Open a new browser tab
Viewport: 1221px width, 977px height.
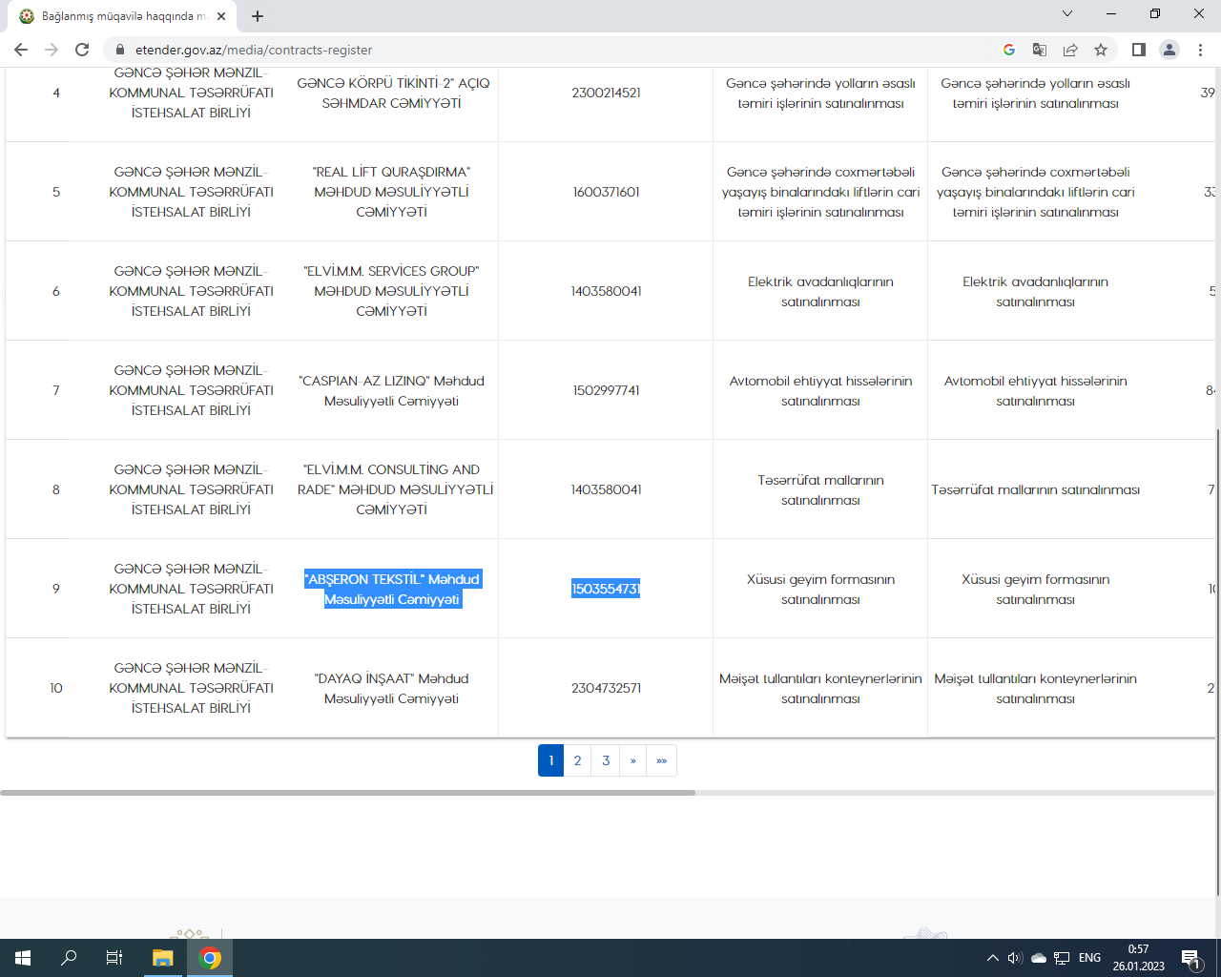[x=258, y=16]
